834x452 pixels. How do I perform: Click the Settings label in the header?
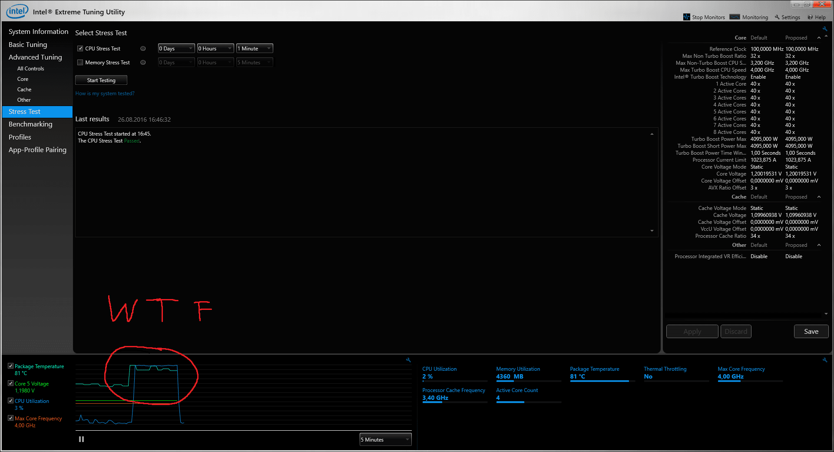coord(791,17)
